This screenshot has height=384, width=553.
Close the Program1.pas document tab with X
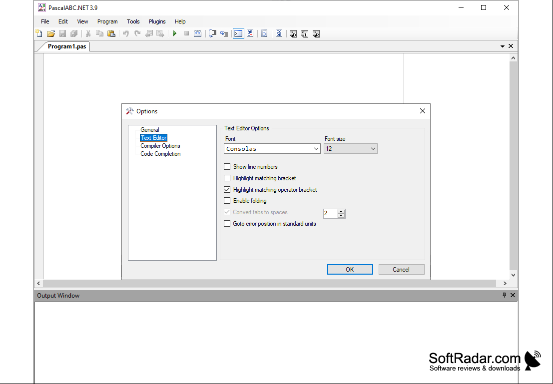tap(511, 46)
